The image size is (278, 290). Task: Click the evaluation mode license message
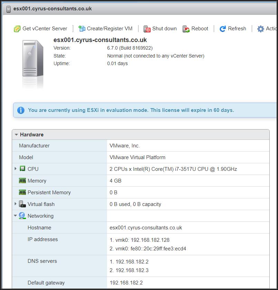click(x=131, y=110)
